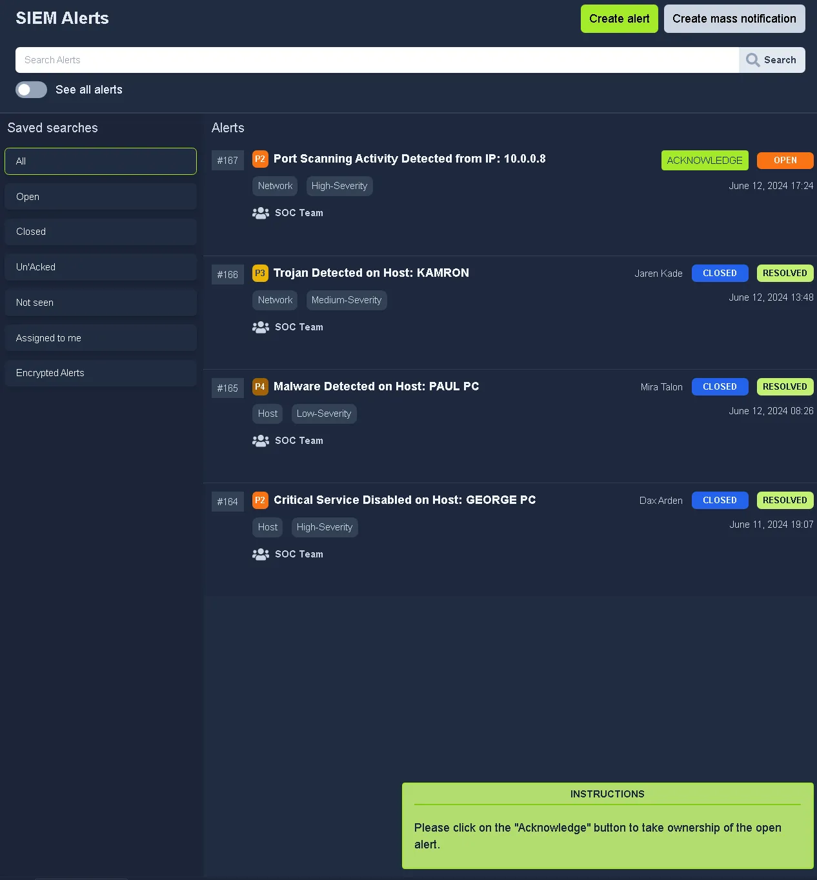Click the P2 priority badge on alert #167
The height and width of the screenshot is (880, 817).
(260, 159)
